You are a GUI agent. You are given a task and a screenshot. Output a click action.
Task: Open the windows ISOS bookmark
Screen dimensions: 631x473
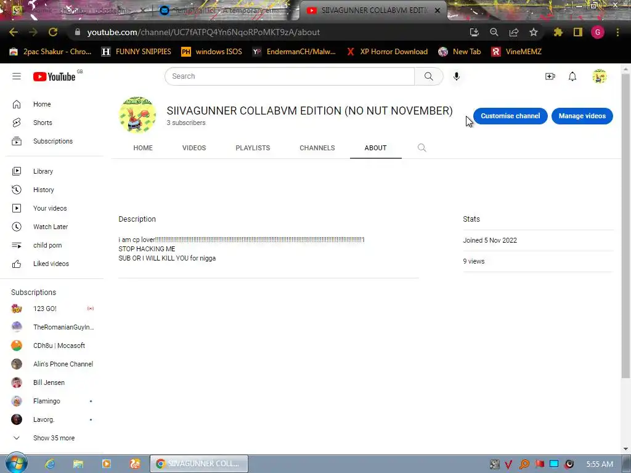pyautogui.click(x=212, y=52)
